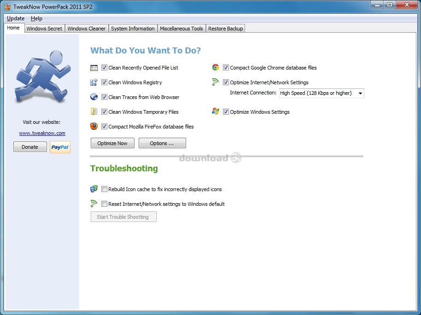
Task: Open the Internet Connection speed dropdown
Action: point(322,93)
